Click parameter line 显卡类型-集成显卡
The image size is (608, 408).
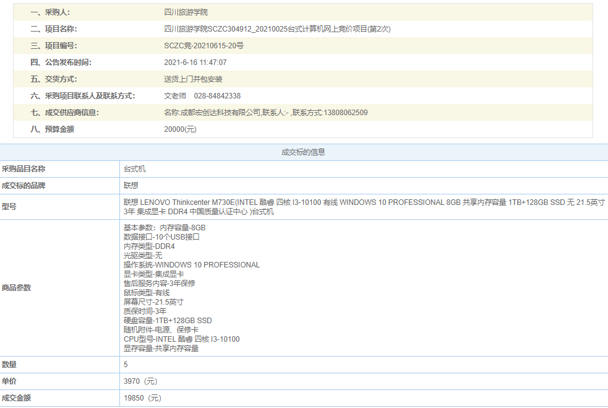[153, 274]
